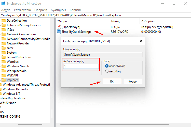Select the RENT_CONFIG hive entry
The height and width of the screenshot is (127, 191).
pos(10,116)
